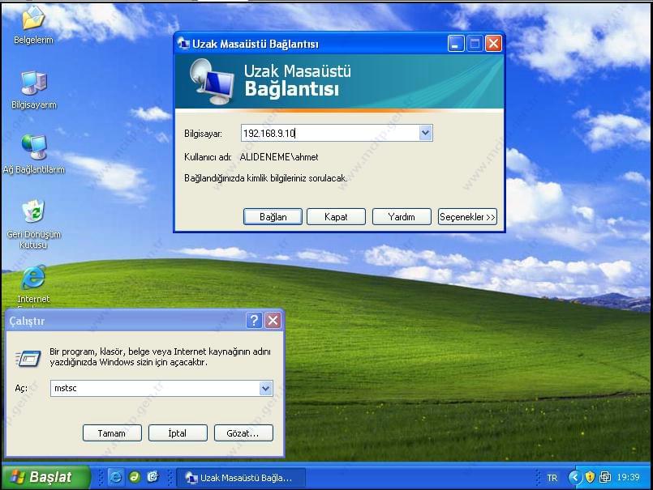Click the Uzak Masaüstü Bağla... taskbar button
The image size is (653, 490).
click(x=241, y=478)
